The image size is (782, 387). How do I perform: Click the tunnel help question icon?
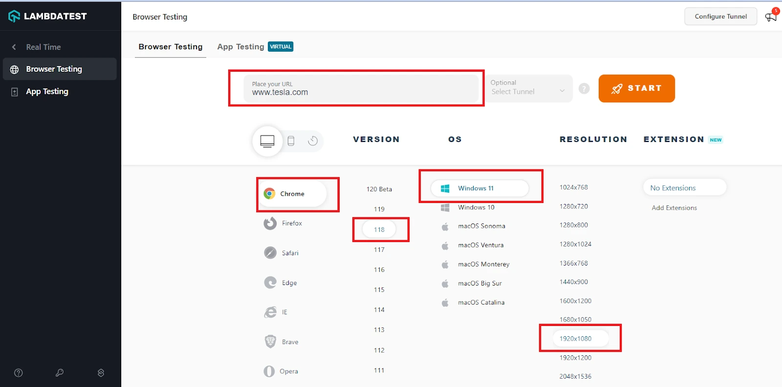[x=584, y=88]
